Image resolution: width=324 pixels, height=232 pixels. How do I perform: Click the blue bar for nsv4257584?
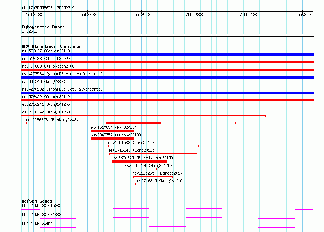coord(167,77)
